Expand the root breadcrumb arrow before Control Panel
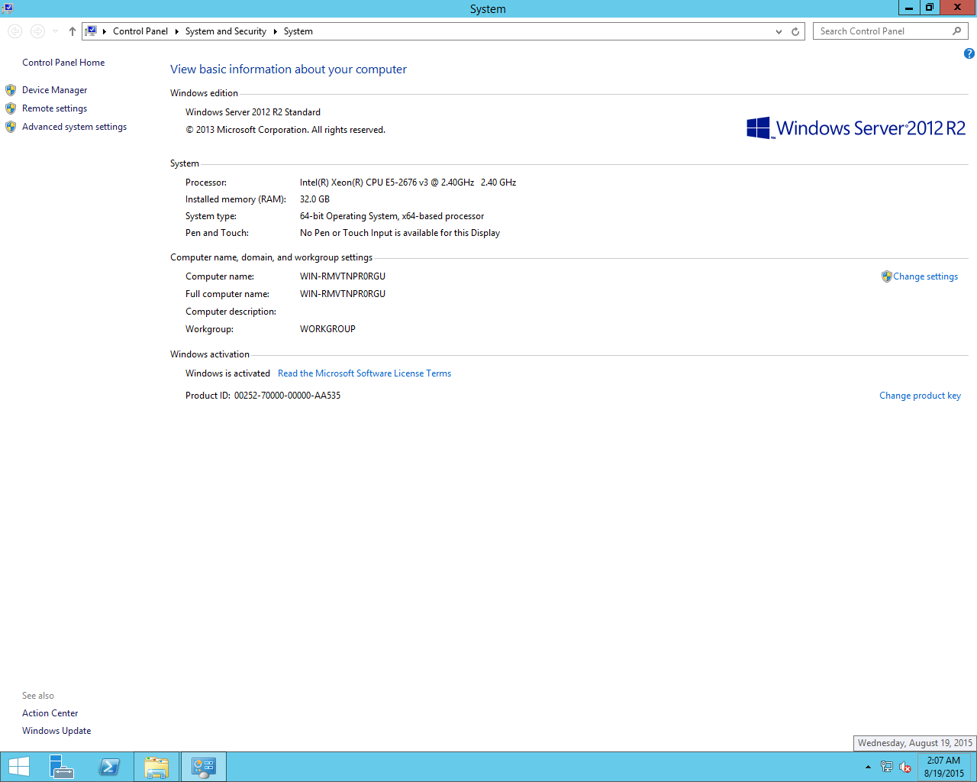977x782 pixels. click(105, 31)
